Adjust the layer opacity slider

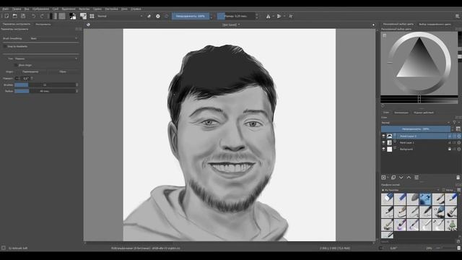coord(416,129)
